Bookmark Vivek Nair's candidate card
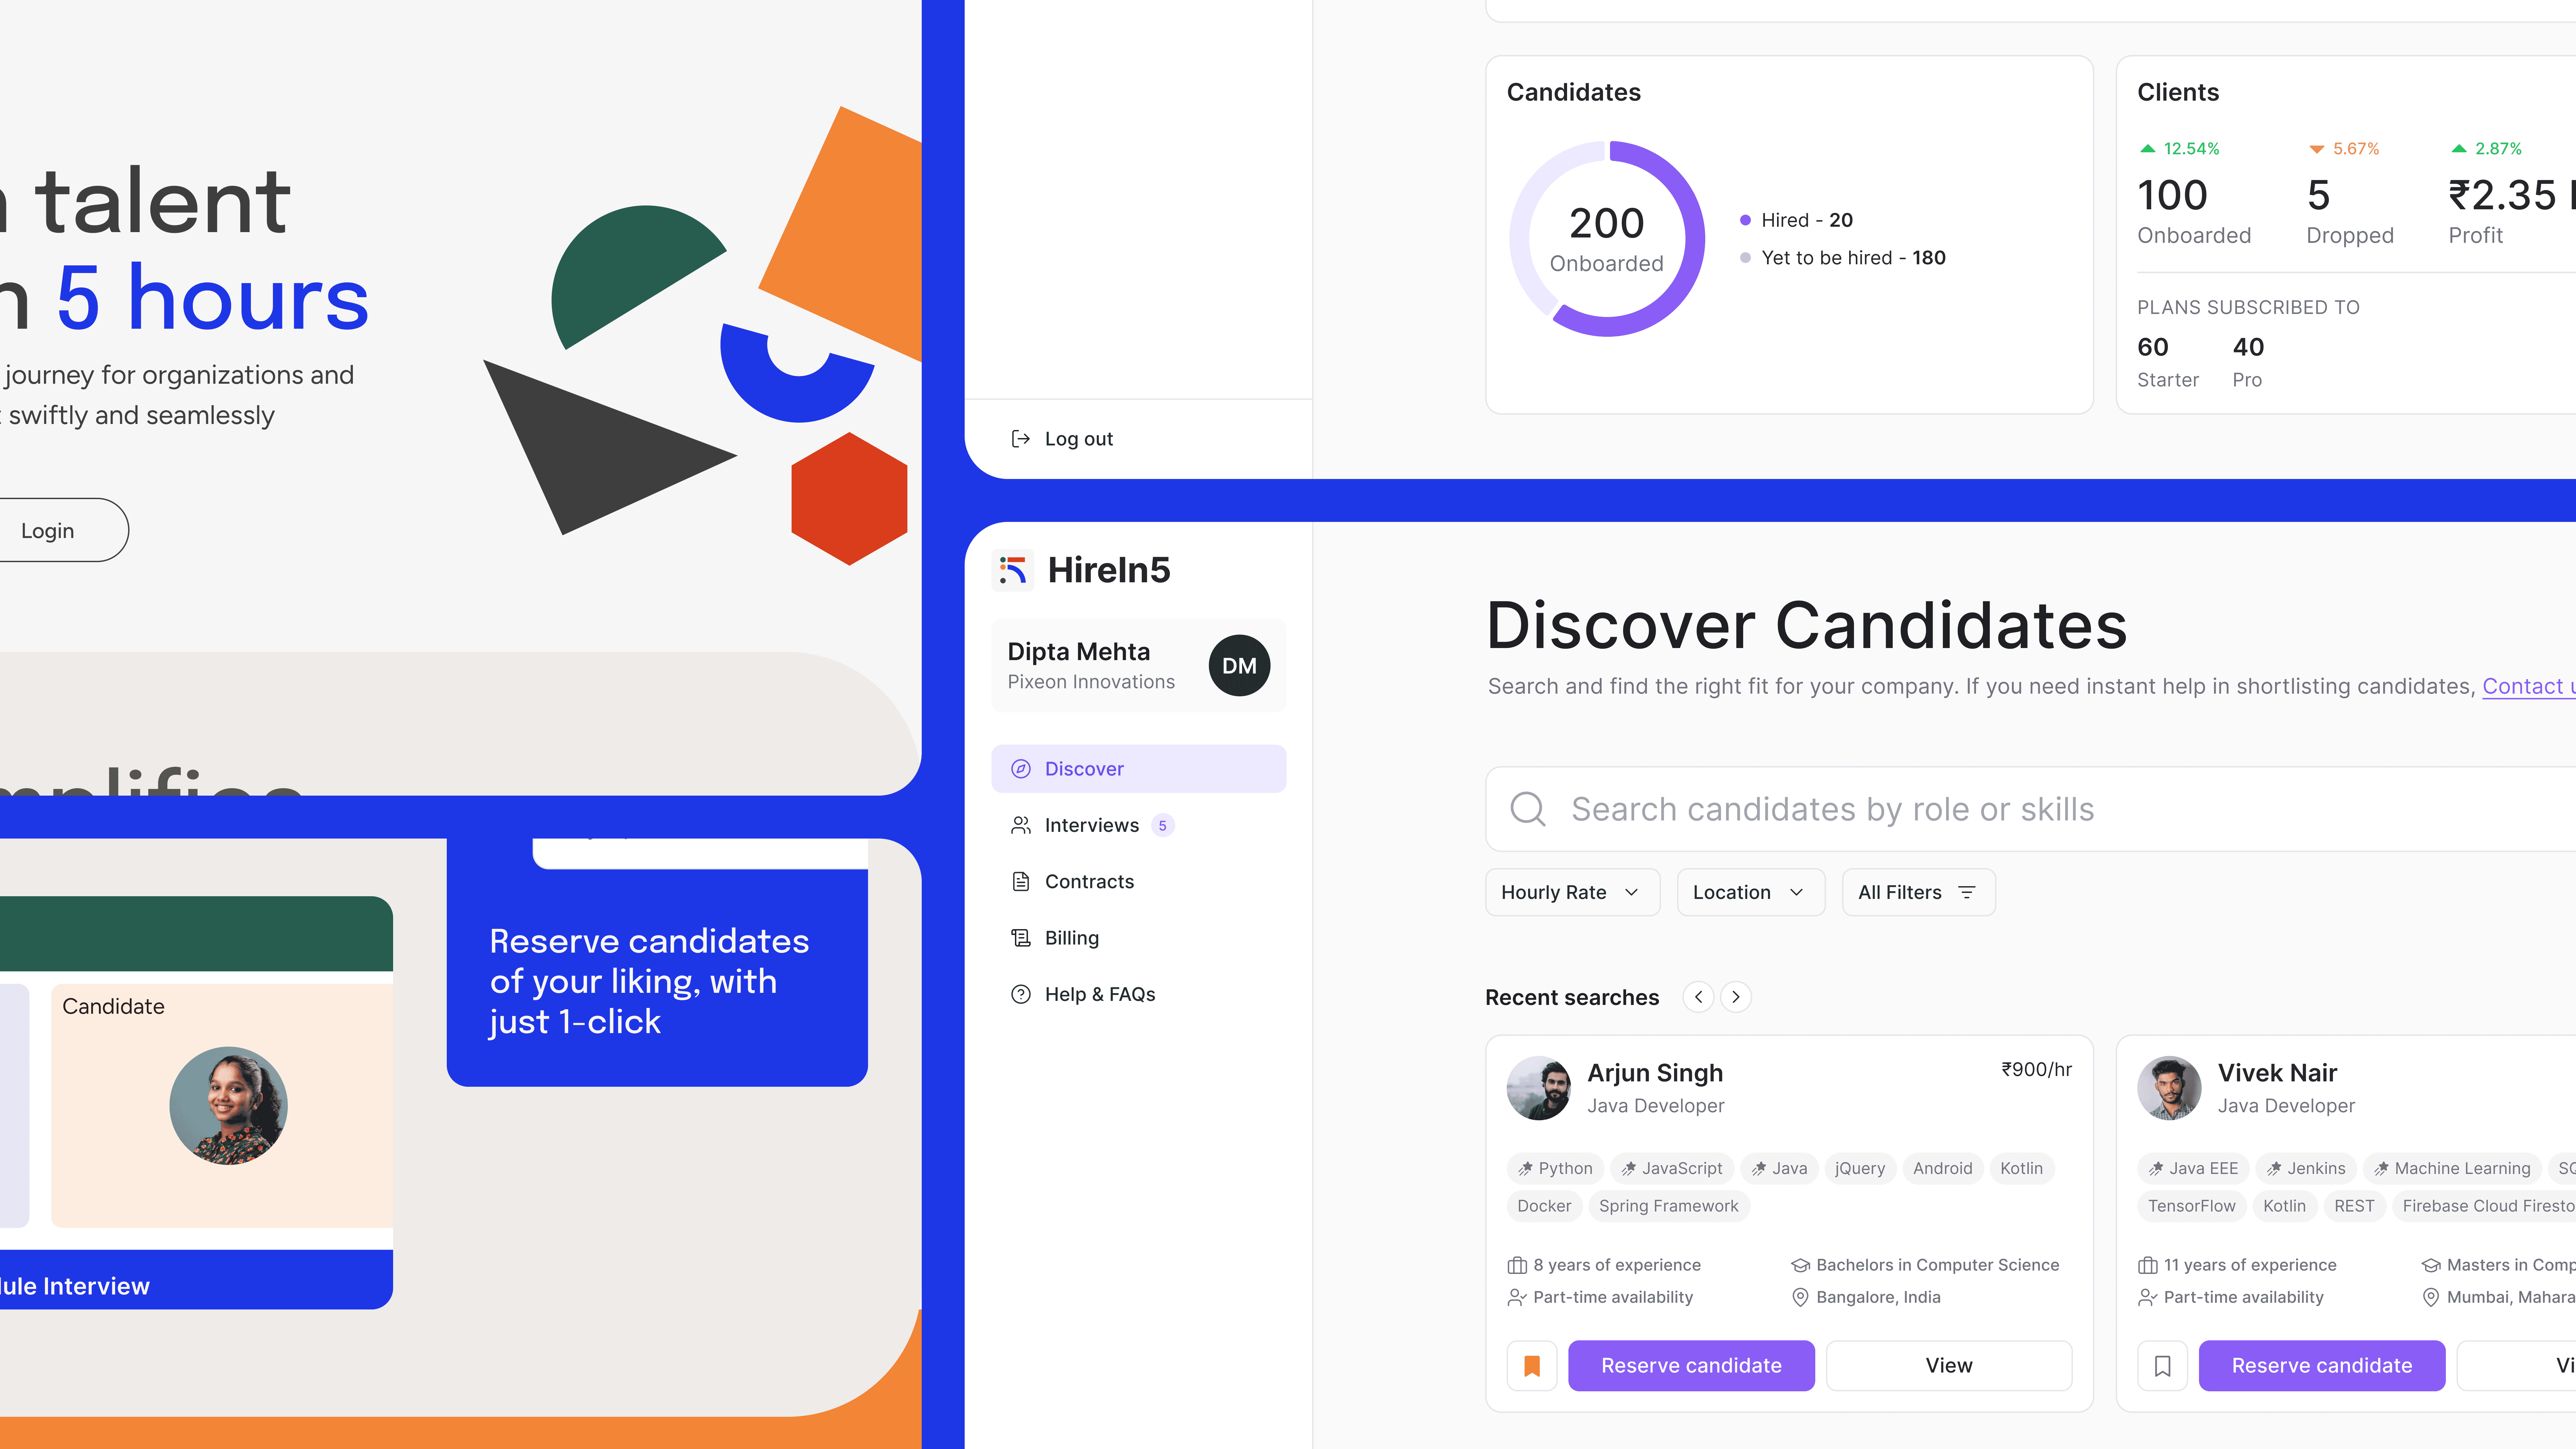 tap(2162, 1366)
